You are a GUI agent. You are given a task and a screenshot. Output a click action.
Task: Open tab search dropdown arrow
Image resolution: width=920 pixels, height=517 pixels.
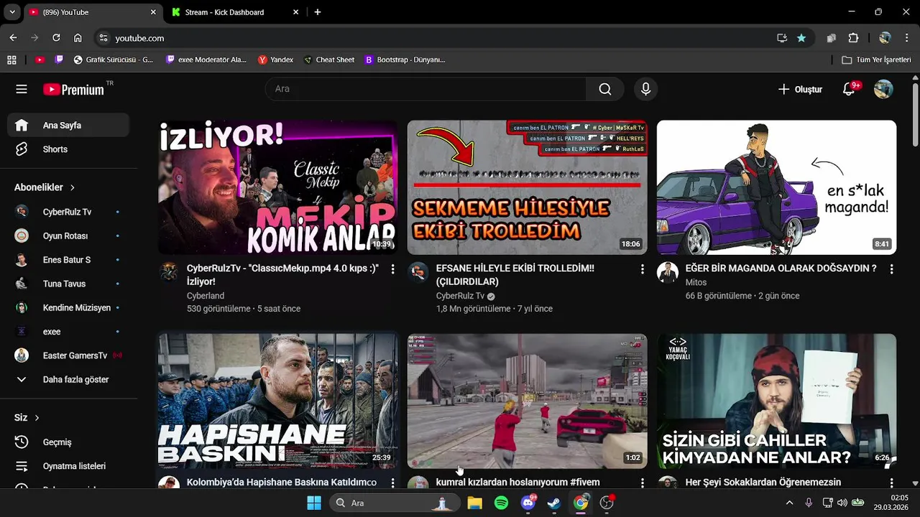tap(11, 12)
